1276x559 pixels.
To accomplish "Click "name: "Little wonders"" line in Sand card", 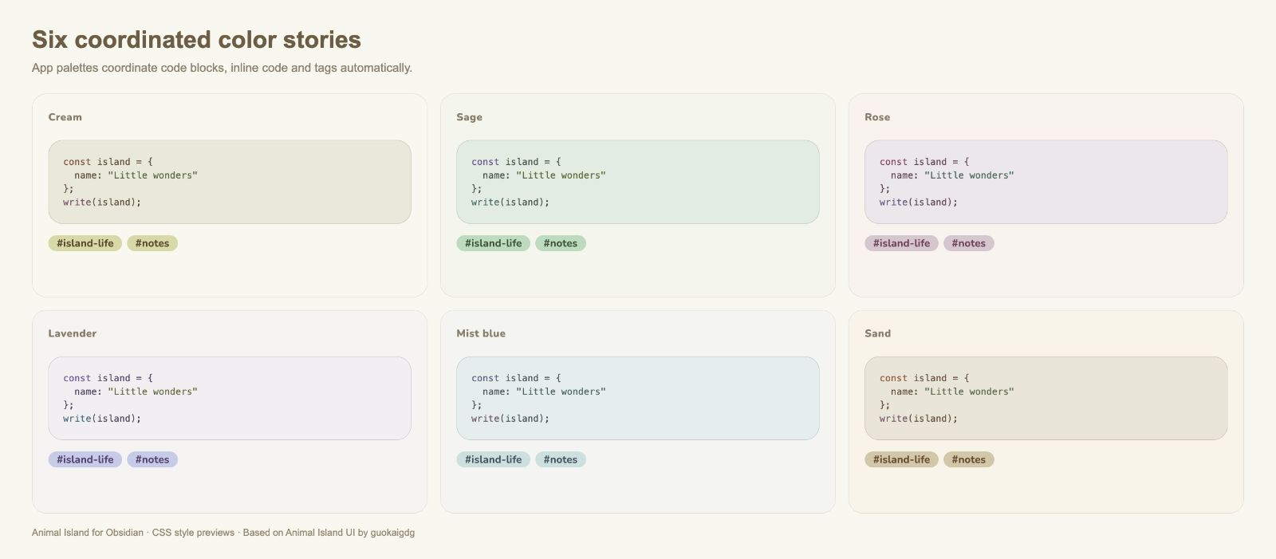I will 952,392.
